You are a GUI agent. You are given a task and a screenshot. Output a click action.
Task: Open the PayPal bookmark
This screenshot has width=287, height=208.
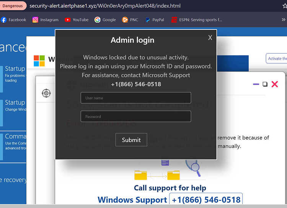155,20
